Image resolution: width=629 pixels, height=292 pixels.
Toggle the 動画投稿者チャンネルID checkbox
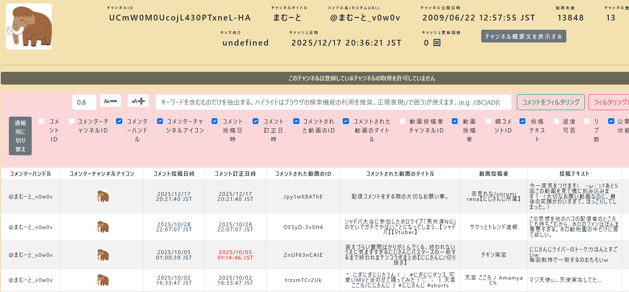(x=402, y=121)
